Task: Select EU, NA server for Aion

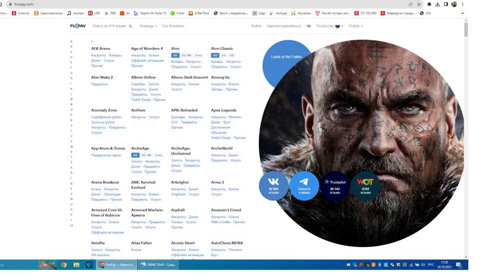Action: tap(187, 55)
